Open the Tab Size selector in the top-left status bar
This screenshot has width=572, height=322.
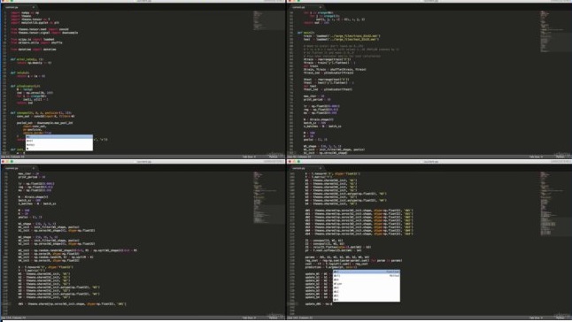pyautogui.click(x=250, y=157)
